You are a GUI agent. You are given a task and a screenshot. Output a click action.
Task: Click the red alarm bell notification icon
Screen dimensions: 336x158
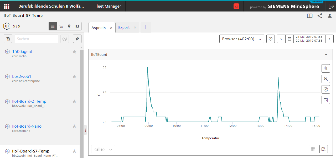[x=236, y=7]
